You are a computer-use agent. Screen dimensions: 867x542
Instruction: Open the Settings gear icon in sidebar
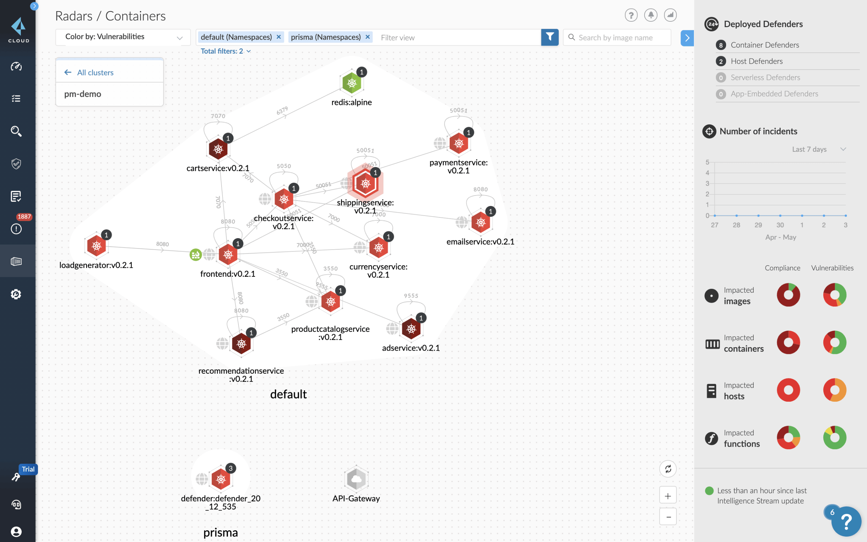click(16, 294)
